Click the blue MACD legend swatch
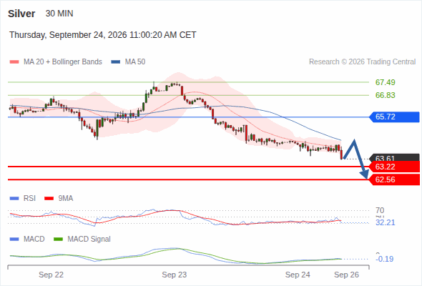Viewport: 422px width, 286px height. 14,240
